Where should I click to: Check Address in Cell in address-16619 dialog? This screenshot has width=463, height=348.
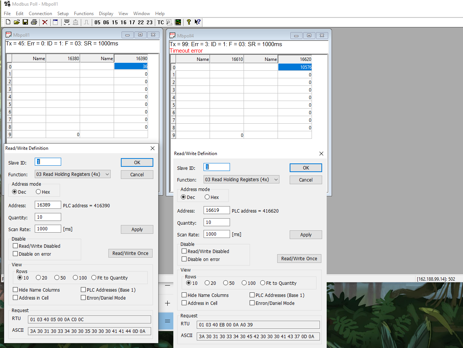point(200,303)
